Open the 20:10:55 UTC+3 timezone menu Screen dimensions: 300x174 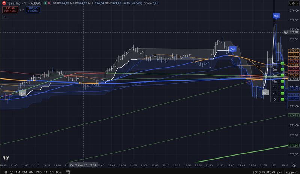click(265, 172)
